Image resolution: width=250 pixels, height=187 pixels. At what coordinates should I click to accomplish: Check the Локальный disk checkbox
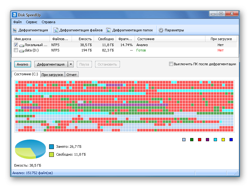coord(16,45)
